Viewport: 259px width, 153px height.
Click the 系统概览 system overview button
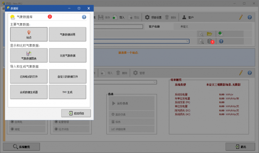(x=21, y=147)
